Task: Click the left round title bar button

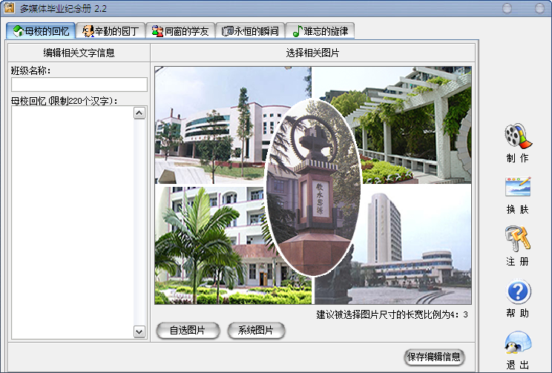Action: click(507, 8)
